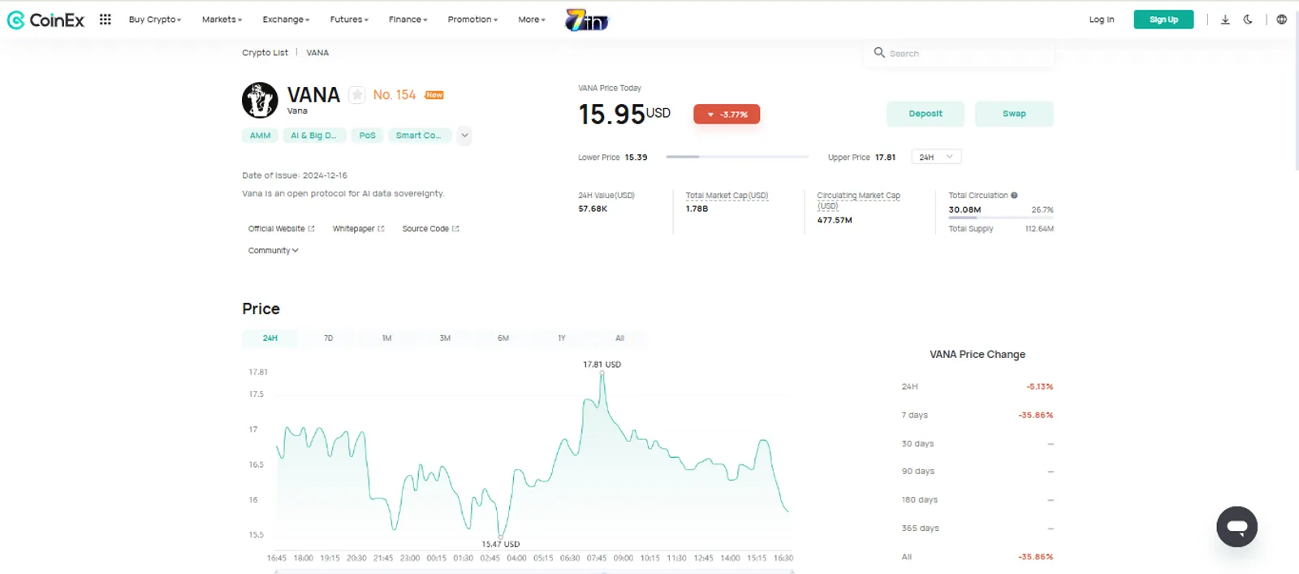Image resolution: width=1299 pixels, height=574 pixels.
Task: Click the VANA breadcrumb text
Action: click(x=317, y=53)
